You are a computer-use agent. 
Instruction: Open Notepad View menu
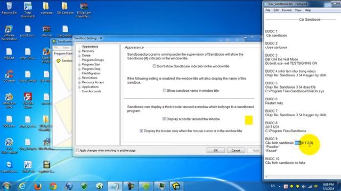(298, 10)
